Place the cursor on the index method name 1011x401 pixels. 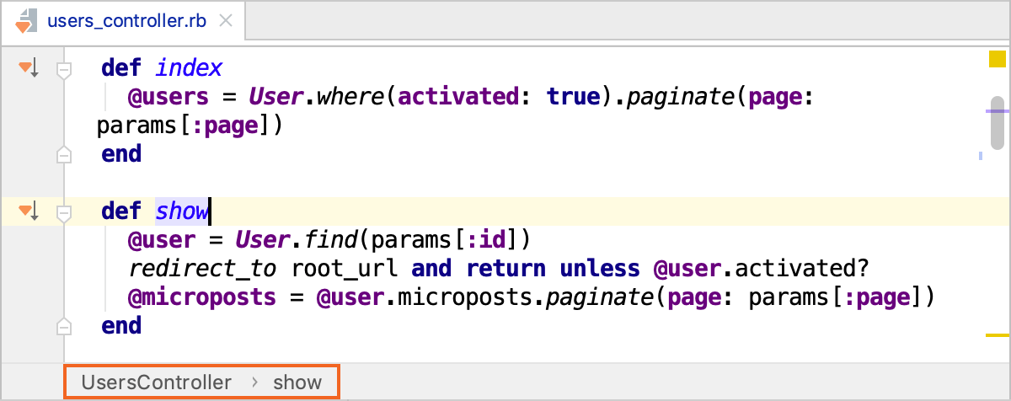coord(189,67)
